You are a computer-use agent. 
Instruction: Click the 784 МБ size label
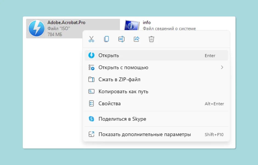click(55, 34)
